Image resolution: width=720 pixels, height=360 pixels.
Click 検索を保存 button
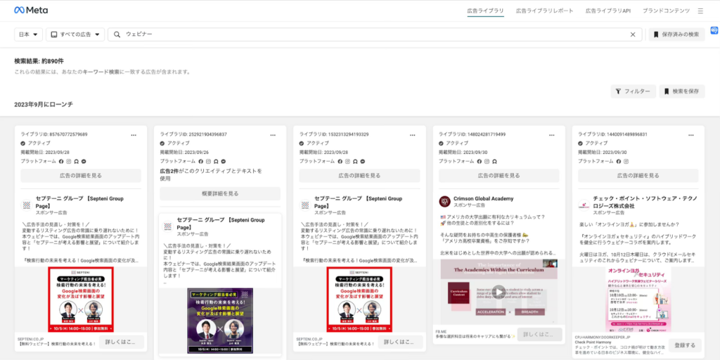[x=681, y=91]
